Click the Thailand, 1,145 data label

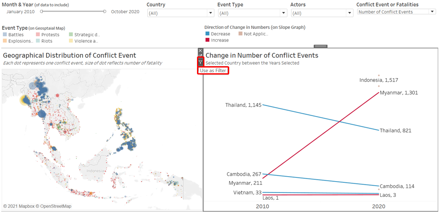243,105
